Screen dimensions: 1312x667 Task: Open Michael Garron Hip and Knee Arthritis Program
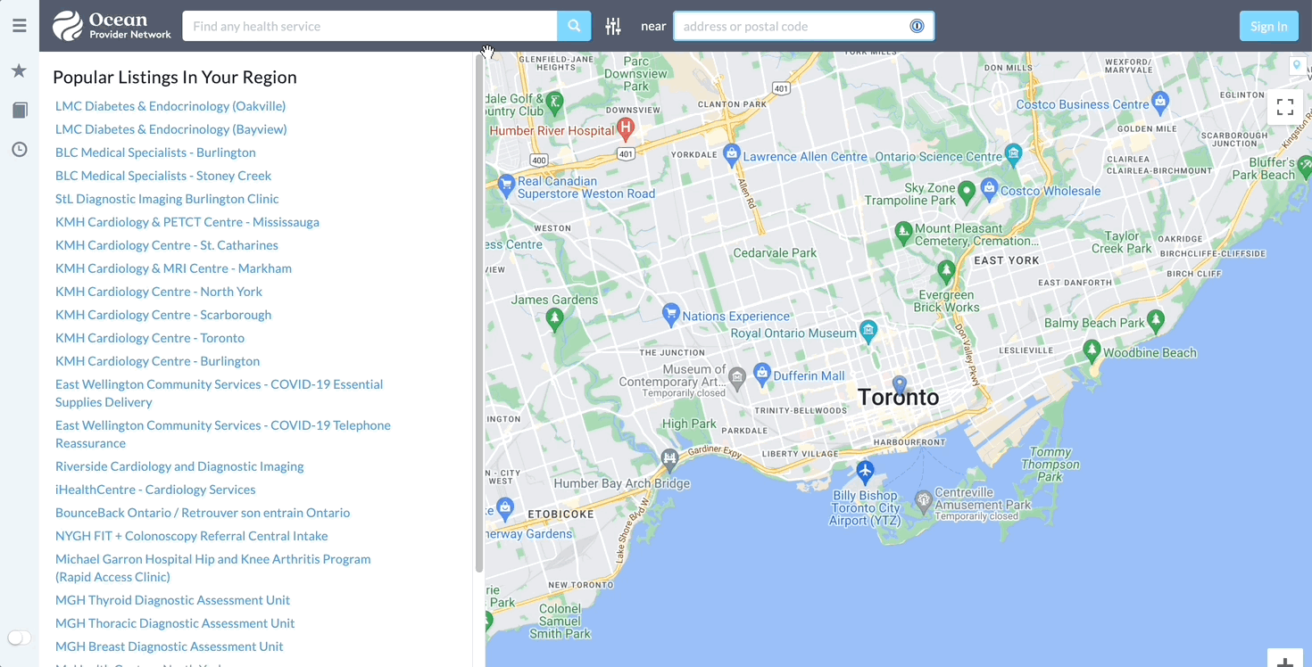coord(213,568)
